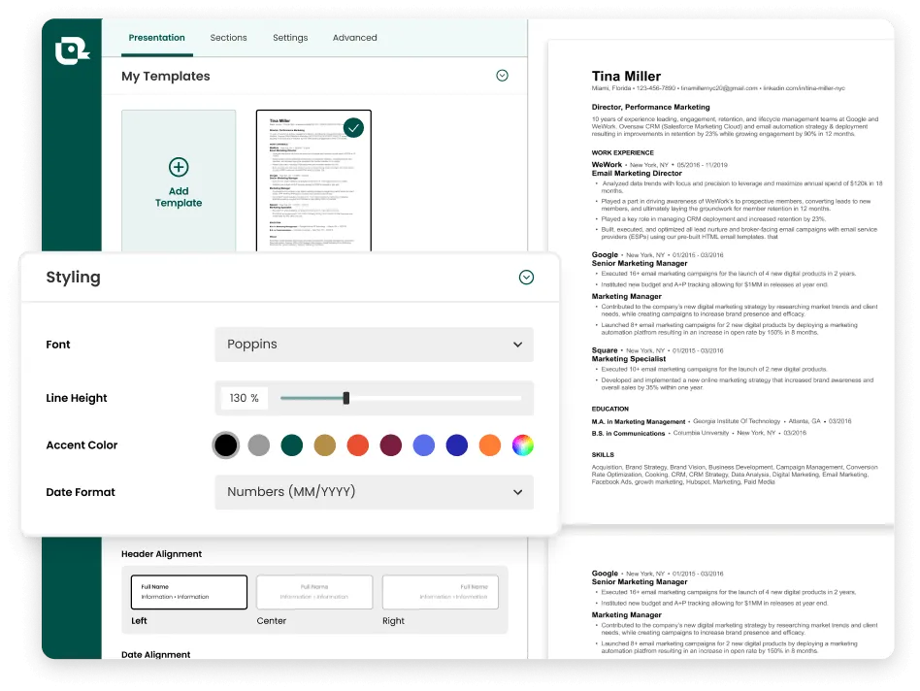Choose the gold accent color
This screenshot has height=691, width=920.
[x=324, y=445]
